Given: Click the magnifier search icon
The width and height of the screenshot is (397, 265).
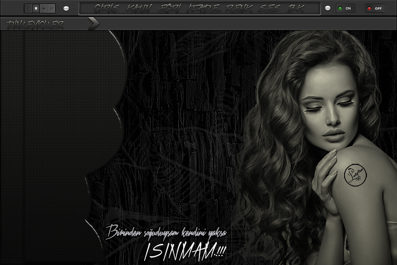Looking at the screenshot, I should pos(51,8).
